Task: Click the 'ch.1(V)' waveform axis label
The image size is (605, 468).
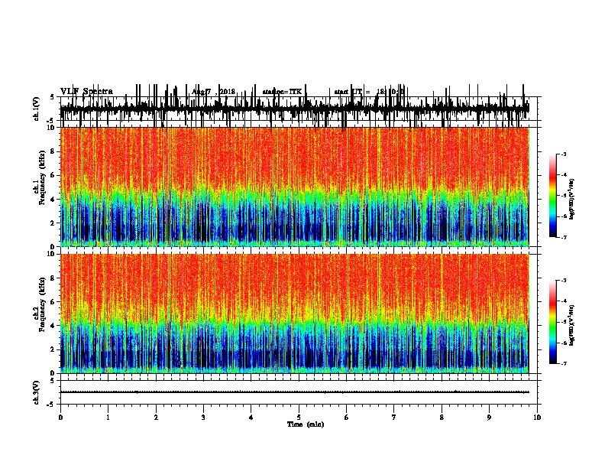Action: pyautogui.click(x=37, y=109)
